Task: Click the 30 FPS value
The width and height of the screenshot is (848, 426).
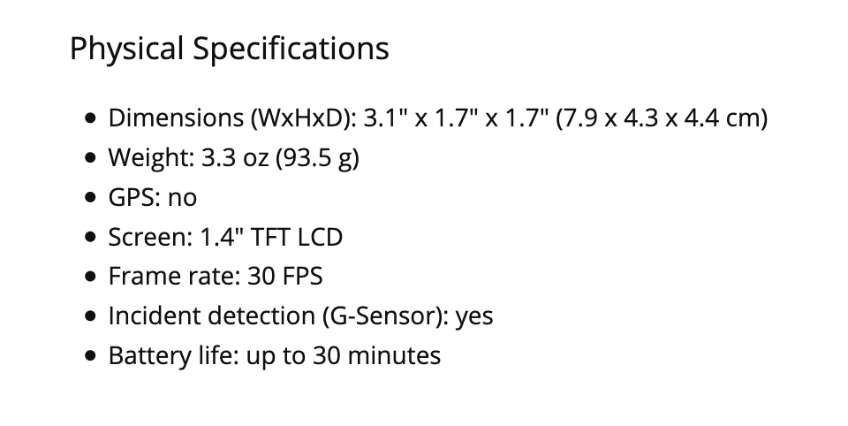Action: pyautogui.click(x=285, y=277)
